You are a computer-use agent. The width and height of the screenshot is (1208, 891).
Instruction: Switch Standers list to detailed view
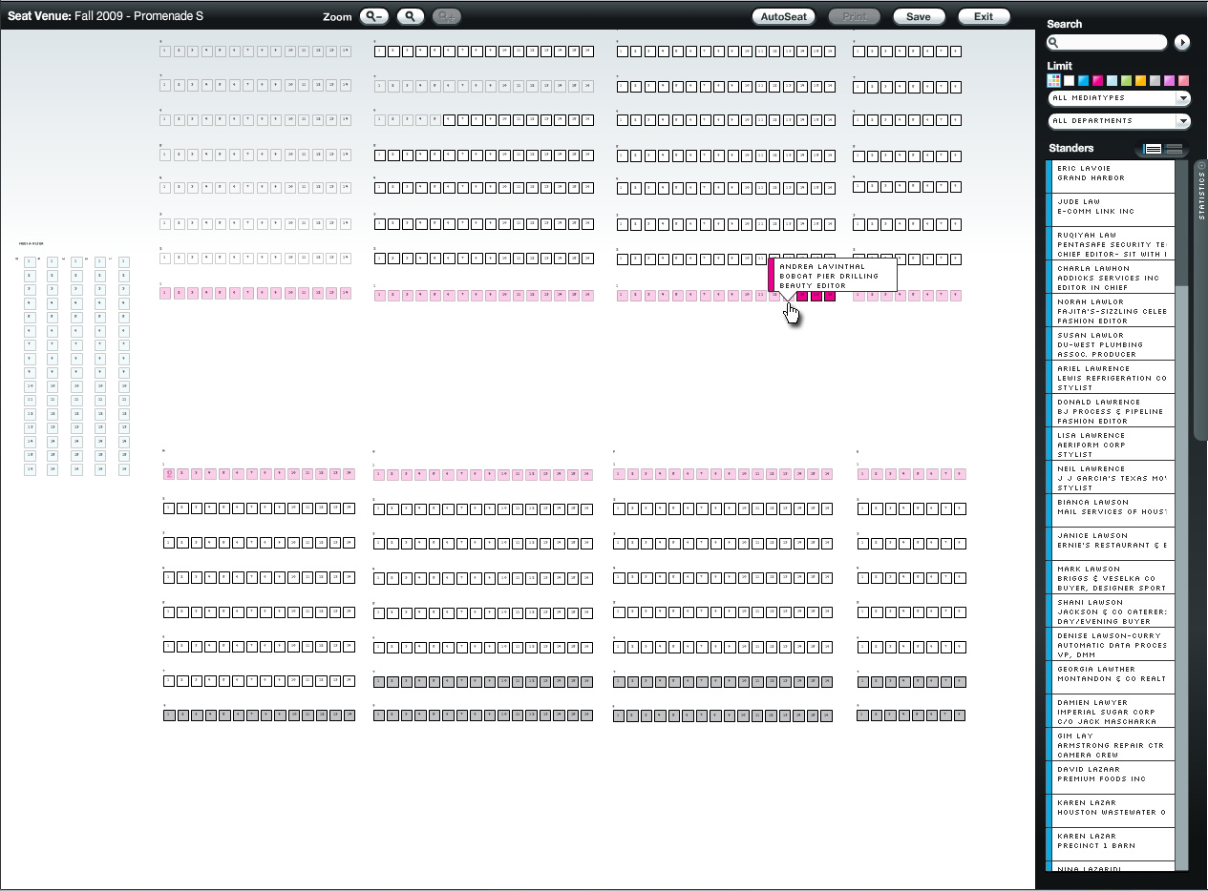coord(1152,149)
